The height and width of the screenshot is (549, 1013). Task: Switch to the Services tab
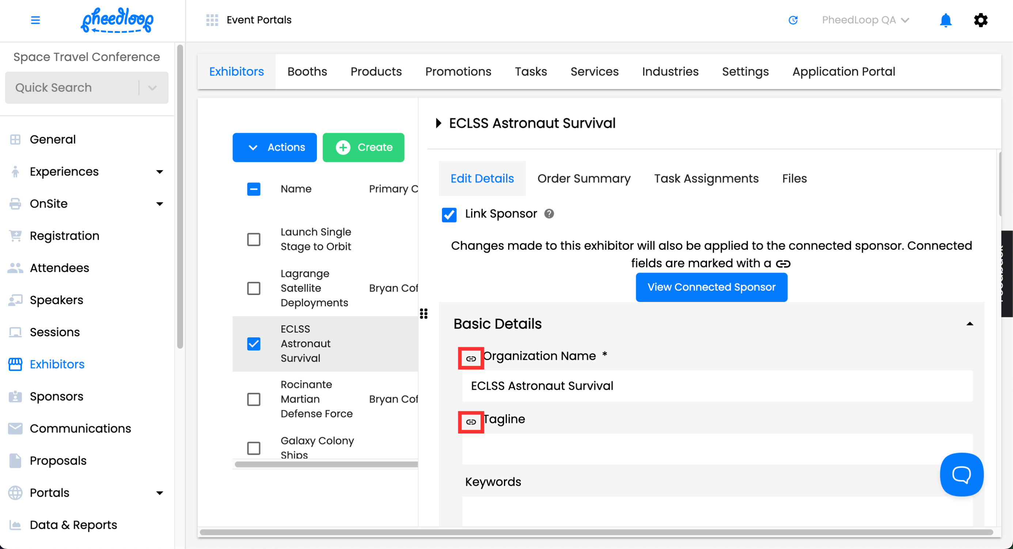(594, 72)
